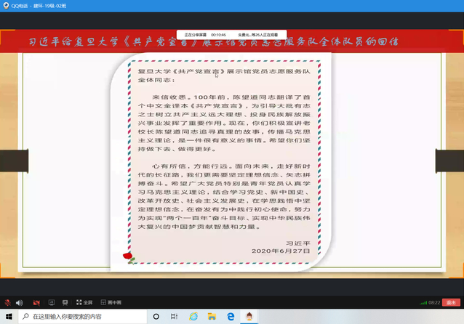Mute the speaker output
Screen dimensions: 464x324
coord(18,302)
